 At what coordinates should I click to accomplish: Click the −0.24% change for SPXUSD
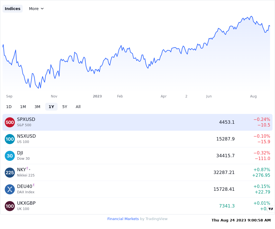coord(262,119)
